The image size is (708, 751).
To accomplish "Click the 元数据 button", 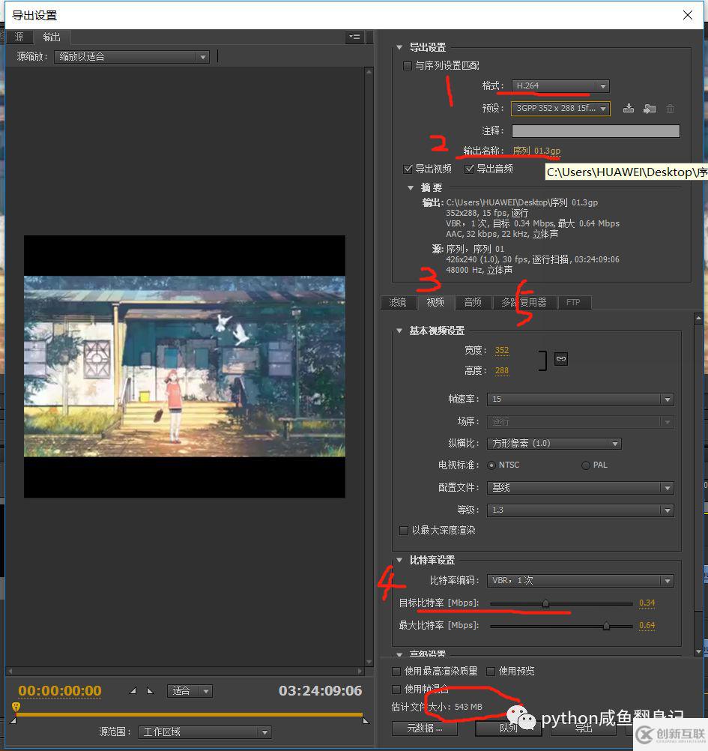I will click(x=424, y=728).
